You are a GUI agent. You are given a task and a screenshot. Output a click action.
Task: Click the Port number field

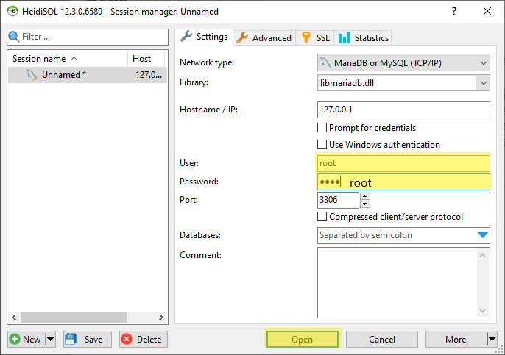(338, 200)
